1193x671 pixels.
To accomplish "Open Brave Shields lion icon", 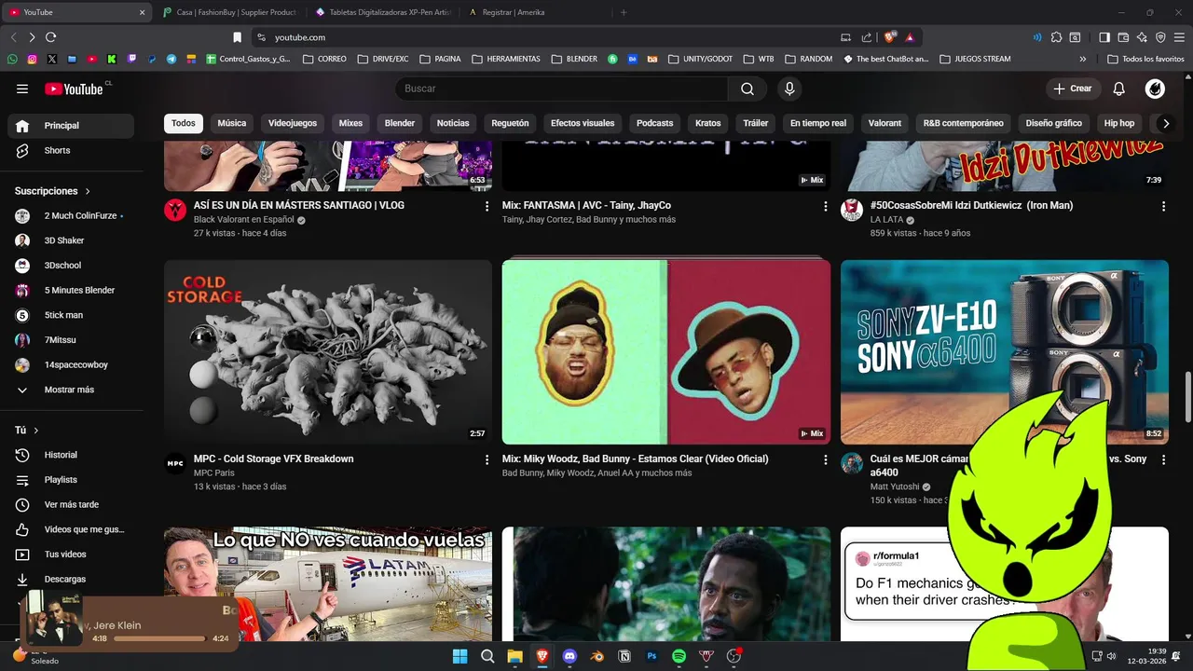I will click(x=890, y=37).
